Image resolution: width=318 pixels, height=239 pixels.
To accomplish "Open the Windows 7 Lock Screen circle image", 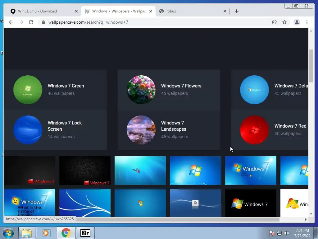I will (28, 130).
